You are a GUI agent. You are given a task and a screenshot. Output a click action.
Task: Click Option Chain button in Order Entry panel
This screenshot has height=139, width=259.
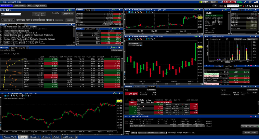pyautogui.click(x=68, y=14)
